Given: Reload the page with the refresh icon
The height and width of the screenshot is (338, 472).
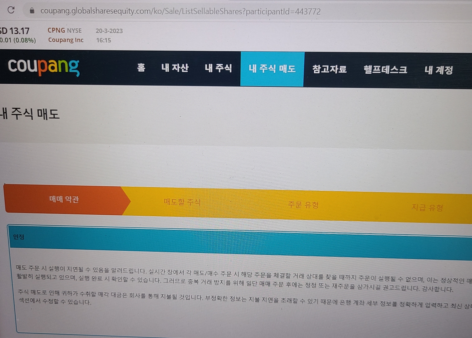Looking at the screenshot, I should coord(11,10).
